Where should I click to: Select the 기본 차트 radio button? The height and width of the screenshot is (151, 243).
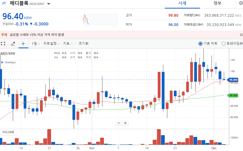click(200, 44)
